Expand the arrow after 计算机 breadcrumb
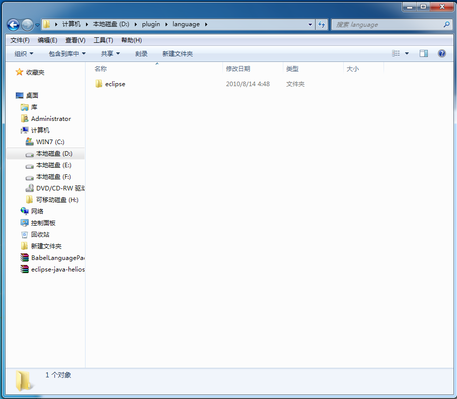 coord(87,25)
